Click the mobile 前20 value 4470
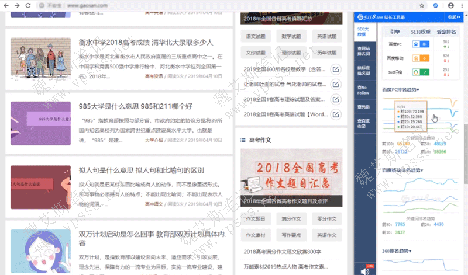468x275 pixels. (x=438, y=224)
